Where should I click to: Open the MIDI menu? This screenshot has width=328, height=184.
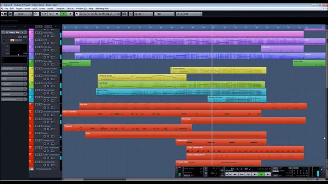point(35,9)
